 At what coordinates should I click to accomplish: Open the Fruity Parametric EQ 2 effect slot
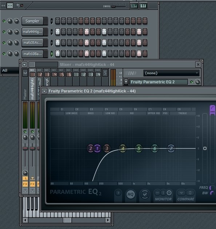coord(159,82)
